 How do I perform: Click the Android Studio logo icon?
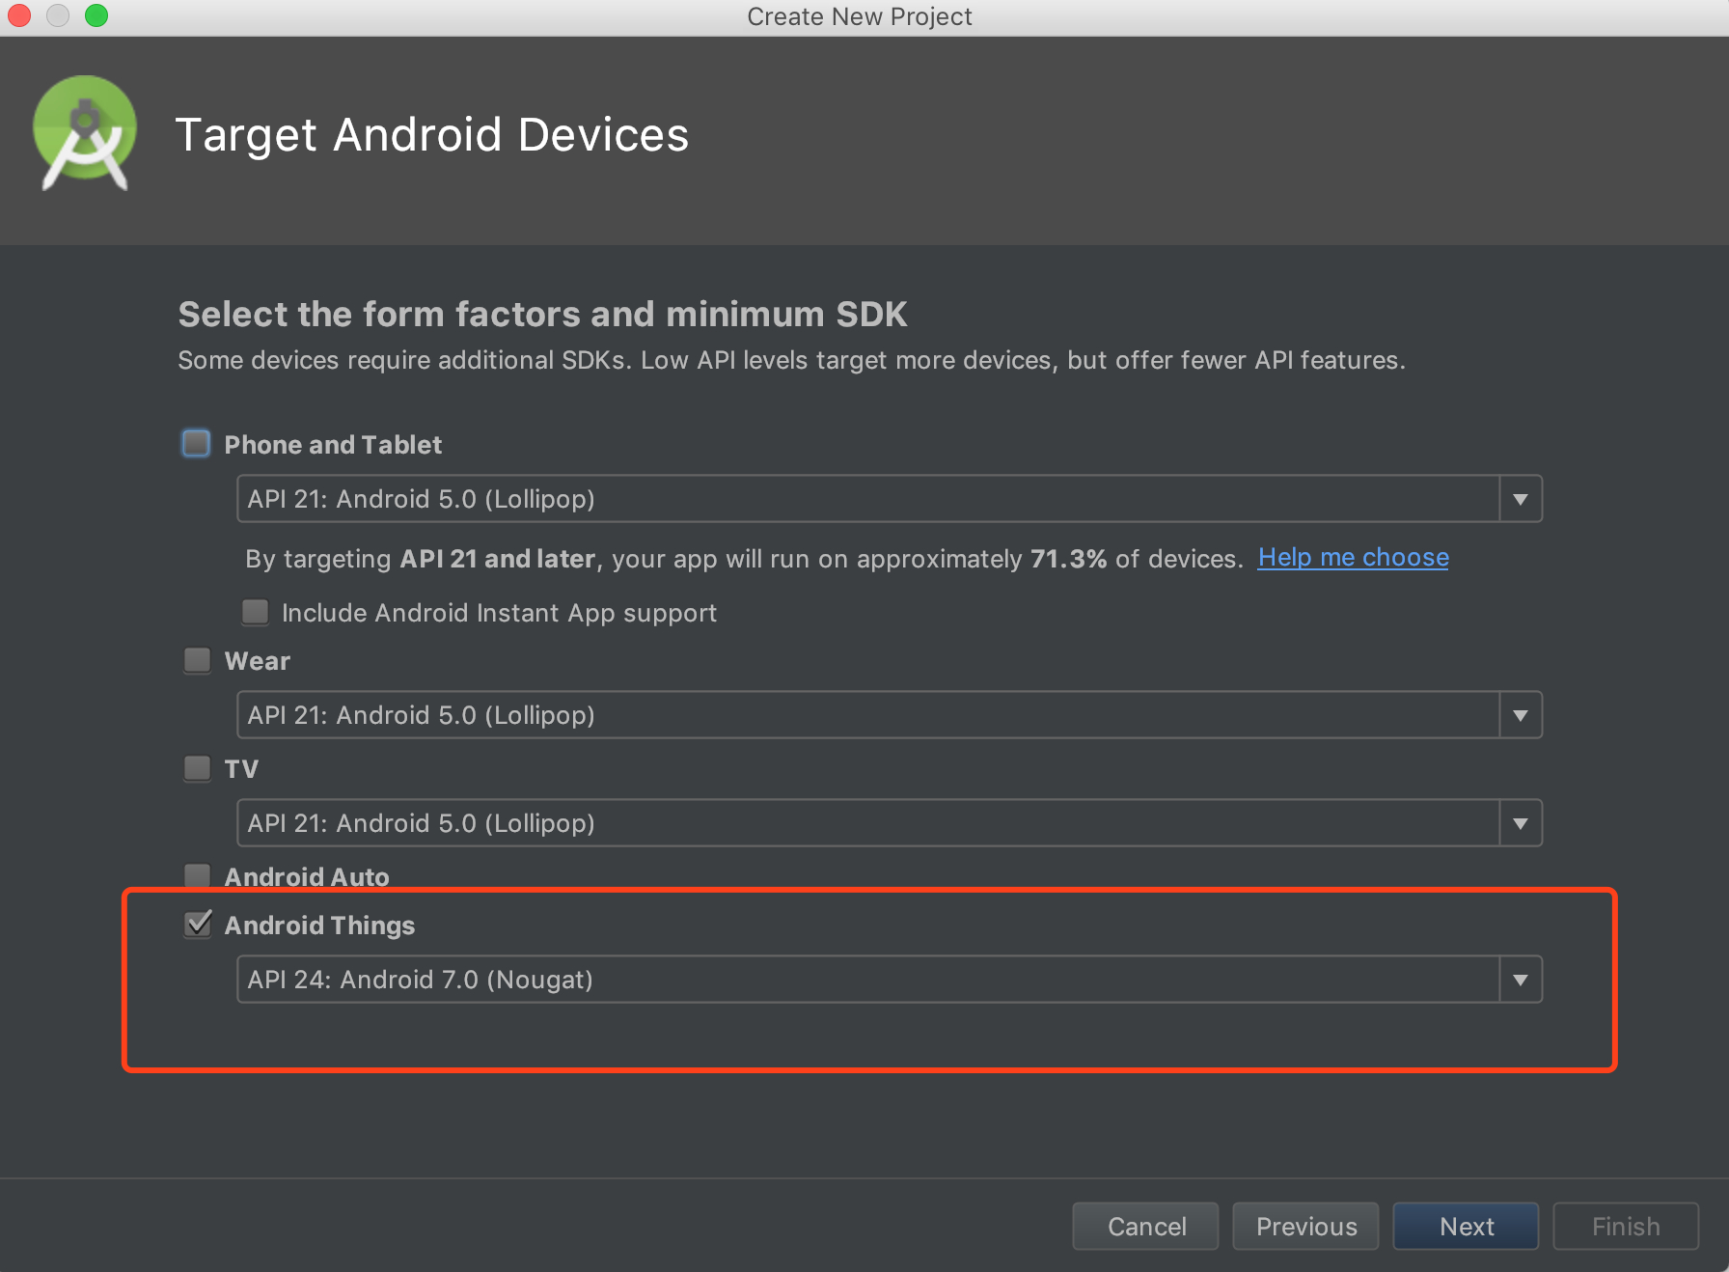click(x=85, y=133)
